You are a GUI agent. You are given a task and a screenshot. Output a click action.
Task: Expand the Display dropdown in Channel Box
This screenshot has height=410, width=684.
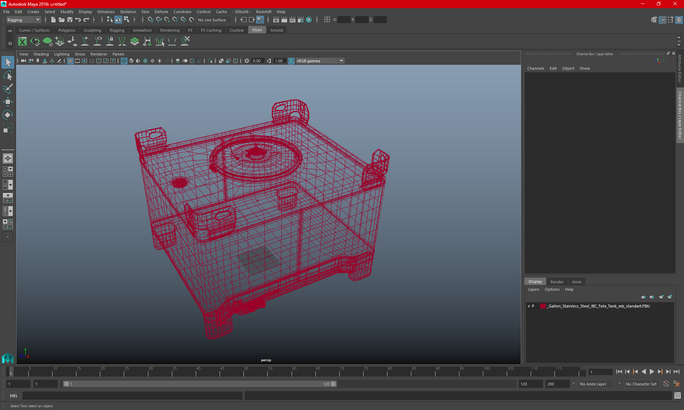[x=535, y=282]
